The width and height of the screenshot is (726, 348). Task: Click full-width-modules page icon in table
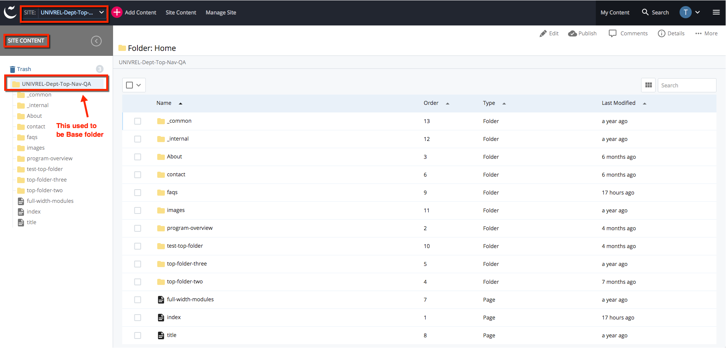click(161, 300)
